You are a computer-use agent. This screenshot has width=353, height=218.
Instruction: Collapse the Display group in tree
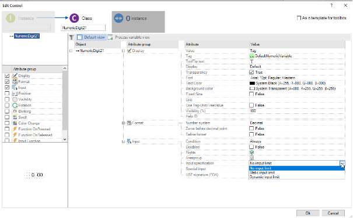click(x=123, y=51)
